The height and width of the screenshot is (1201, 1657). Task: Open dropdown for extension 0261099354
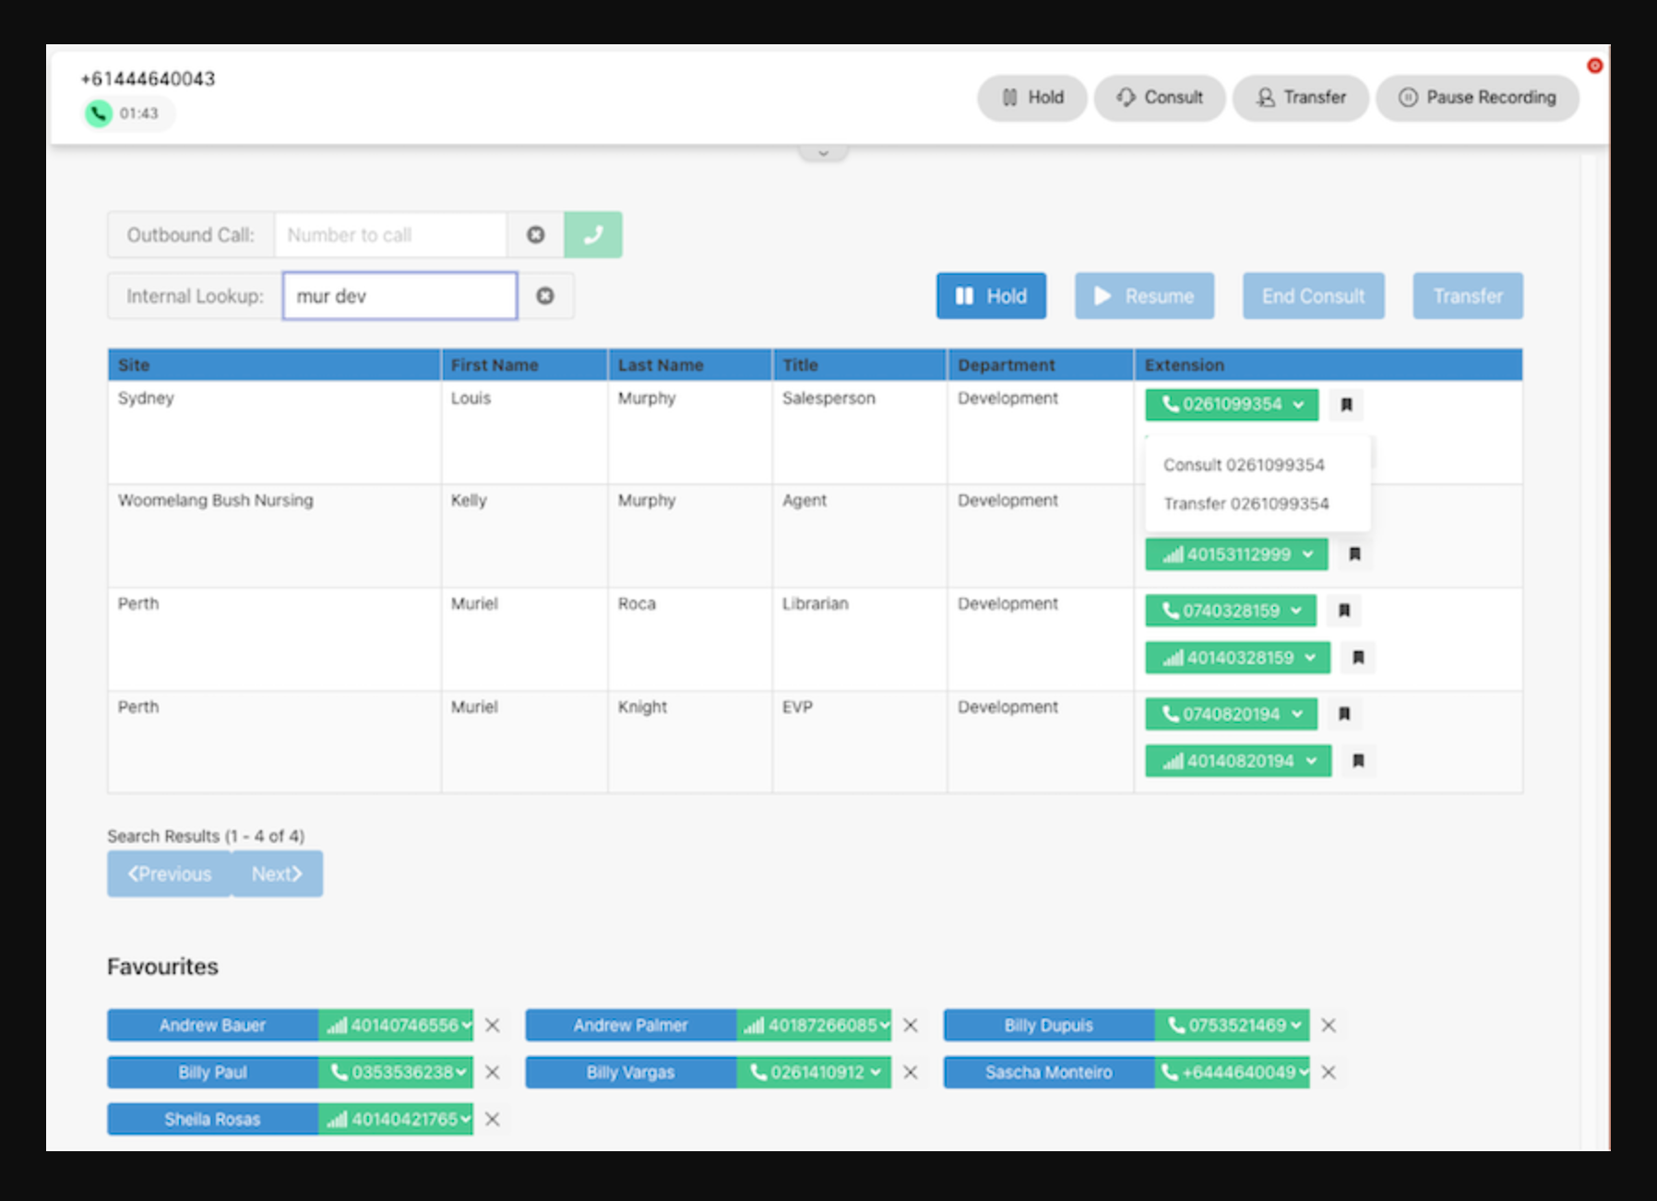[1232, 404]
